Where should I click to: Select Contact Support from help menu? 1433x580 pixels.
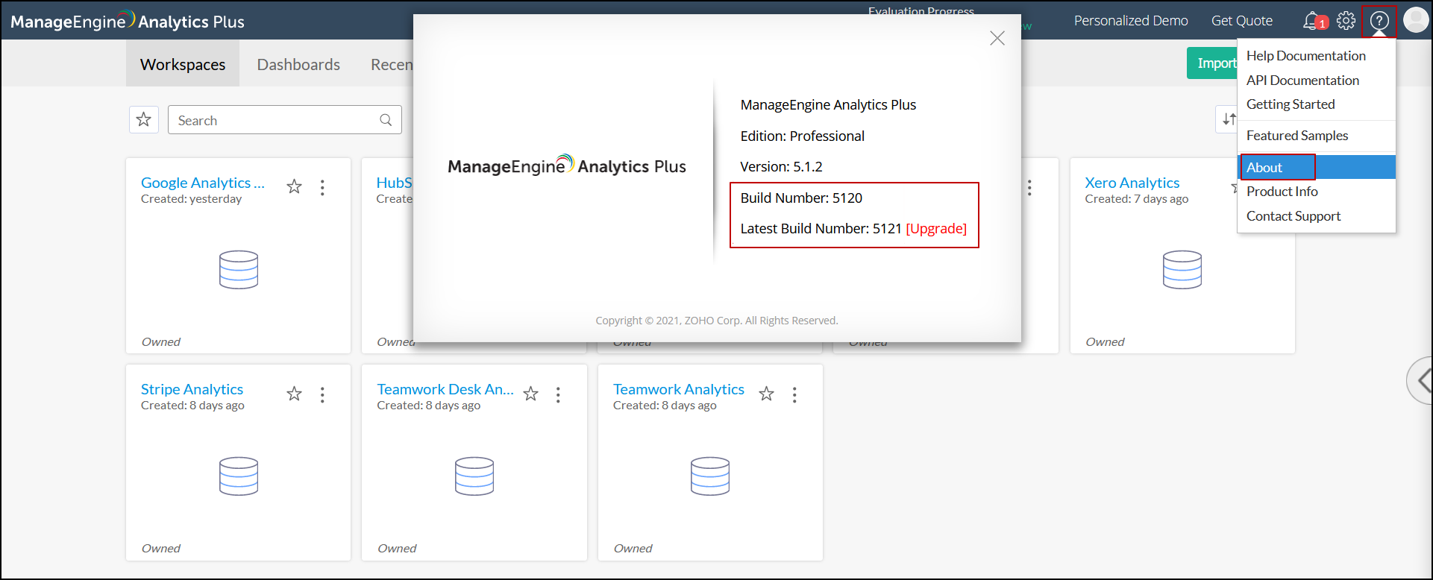click(1294, 216)
